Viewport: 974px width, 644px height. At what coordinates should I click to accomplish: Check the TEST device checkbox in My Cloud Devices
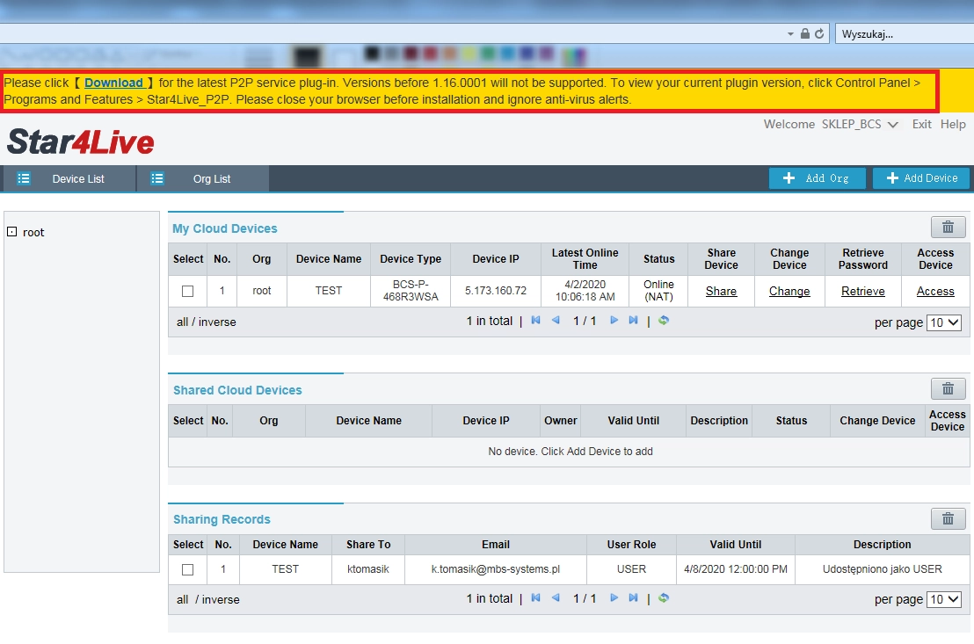187,291
